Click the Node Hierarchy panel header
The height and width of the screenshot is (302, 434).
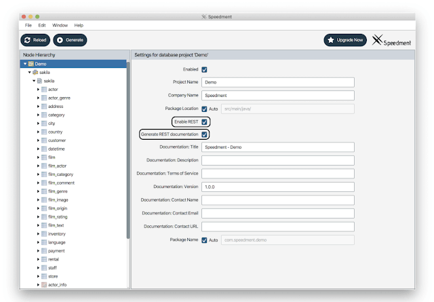[x=75, y=55]
